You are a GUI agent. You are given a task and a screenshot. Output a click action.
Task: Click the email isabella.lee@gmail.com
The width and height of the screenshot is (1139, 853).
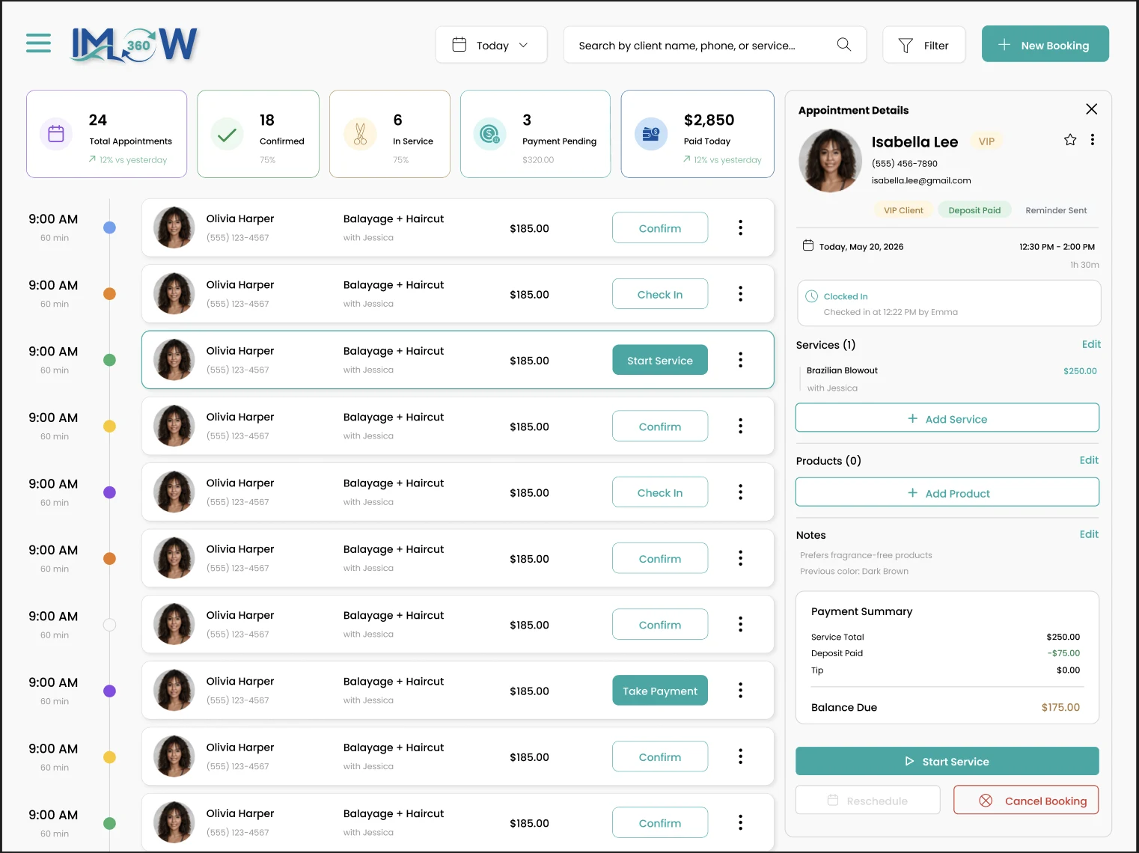(921, 180)
